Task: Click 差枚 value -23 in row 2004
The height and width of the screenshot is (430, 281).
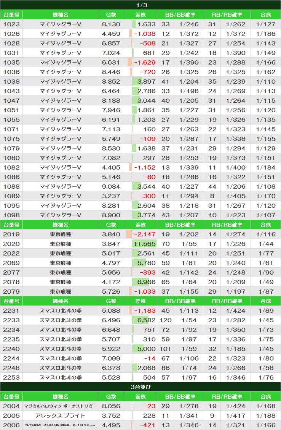Action: coord(150,406)
